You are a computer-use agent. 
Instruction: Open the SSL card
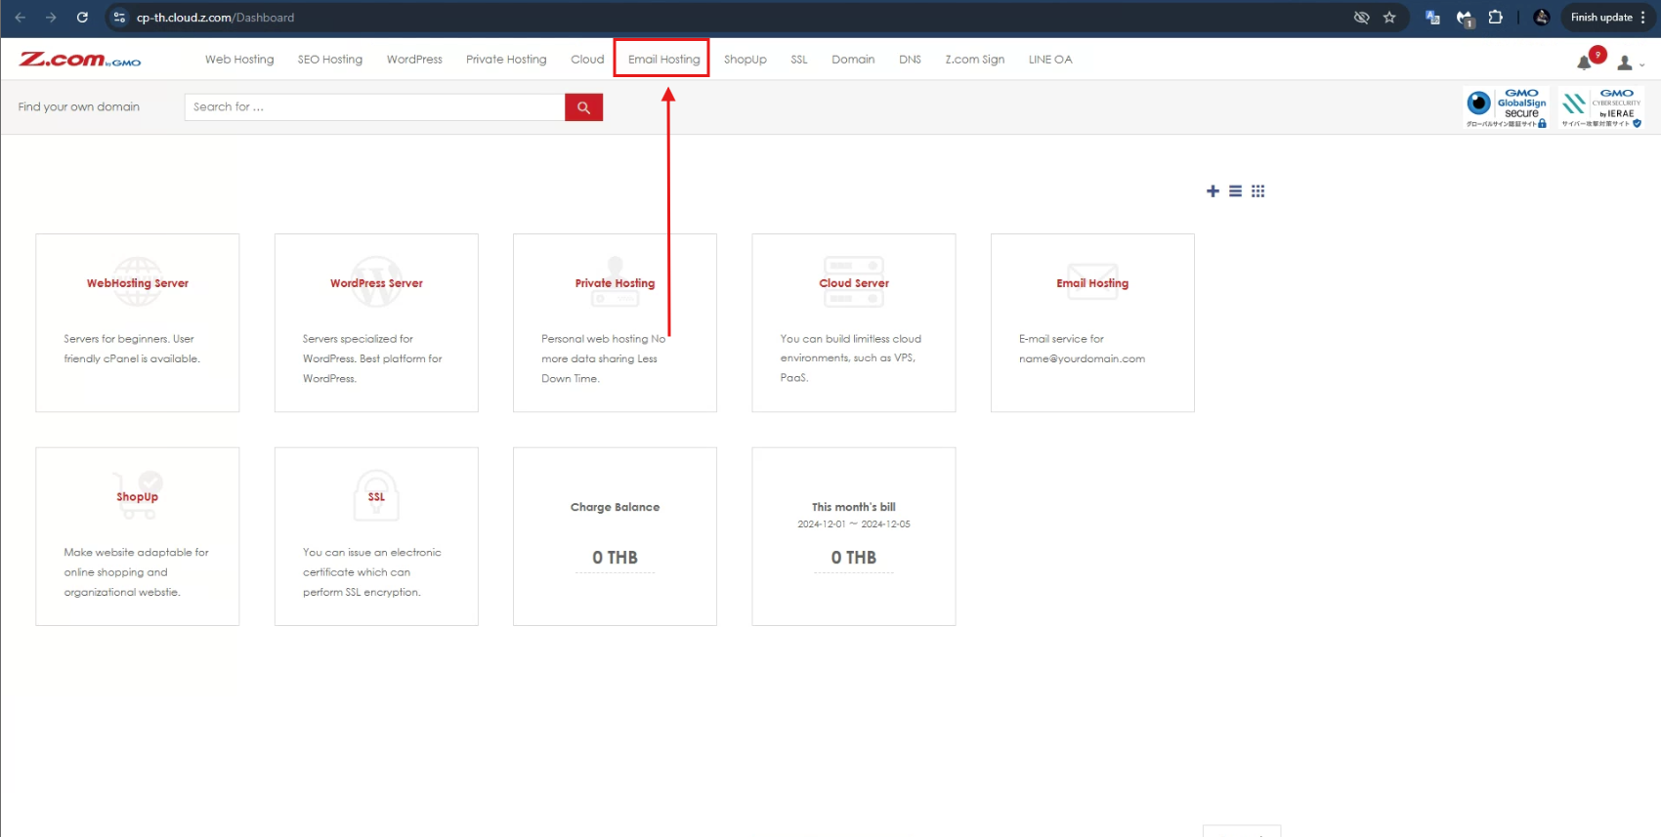click(x=376, y=536)
